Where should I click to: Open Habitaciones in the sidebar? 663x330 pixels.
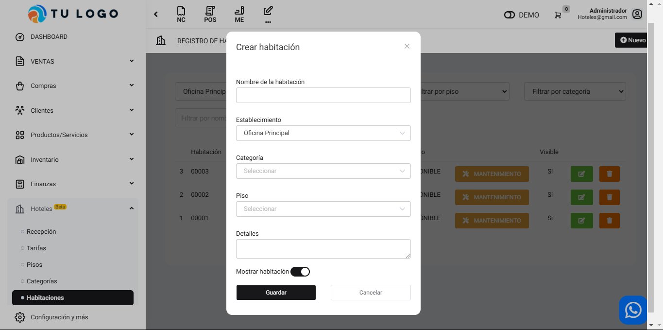coord(73,298)
